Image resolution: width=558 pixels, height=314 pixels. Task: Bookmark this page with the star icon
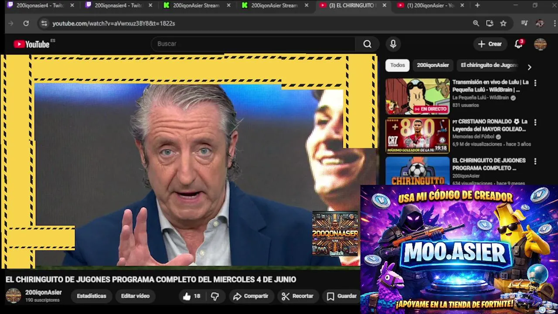504,24
